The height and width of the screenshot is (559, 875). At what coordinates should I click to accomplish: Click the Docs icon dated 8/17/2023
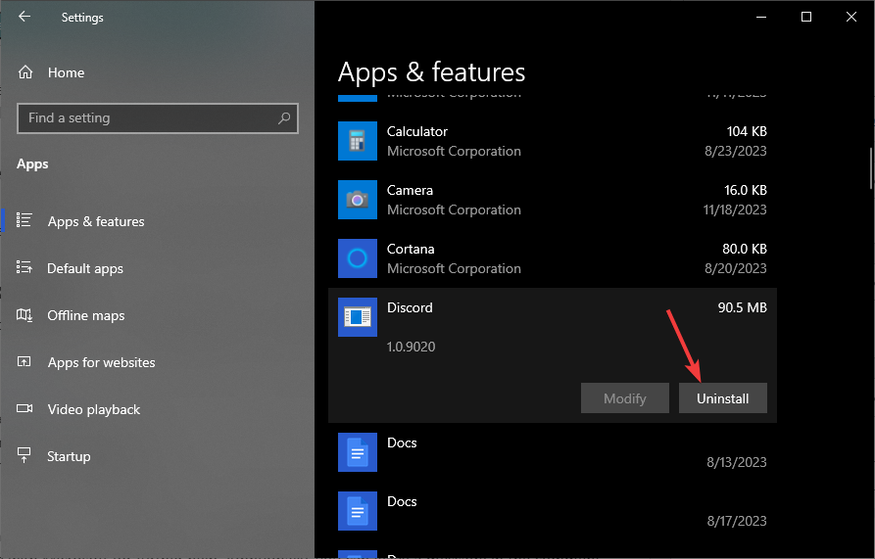358,511
